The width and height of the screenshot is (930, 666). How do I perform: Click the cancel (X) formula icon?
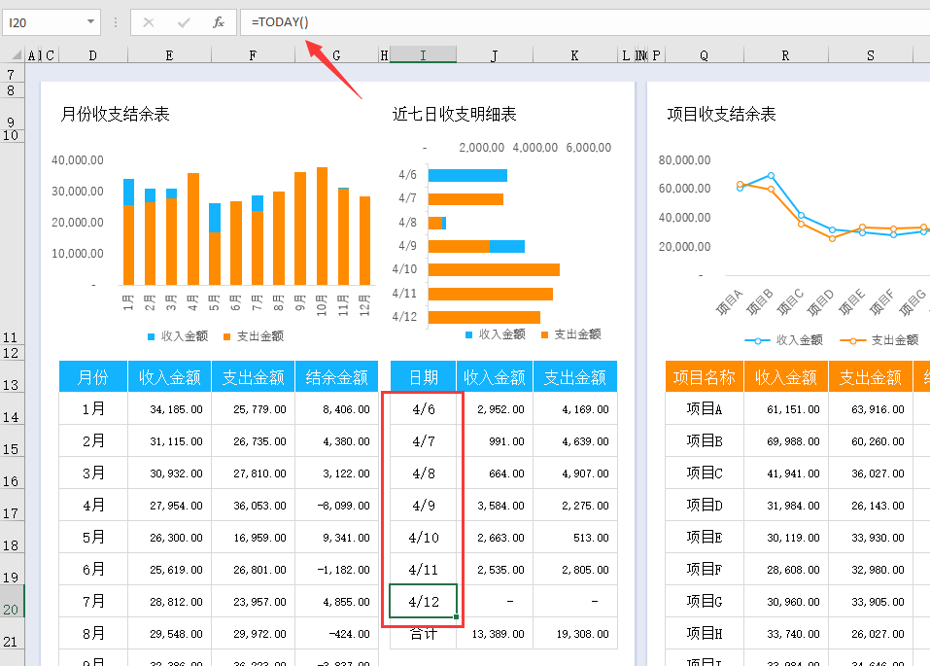click(x=149, y=22)
